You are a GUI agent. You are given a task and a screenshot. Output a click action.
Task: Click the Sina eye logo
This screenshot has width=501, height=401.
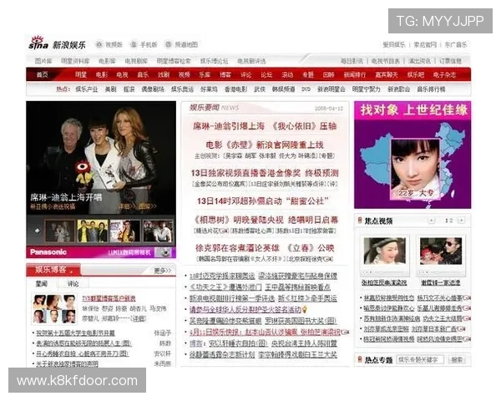[x=38, y=43]
